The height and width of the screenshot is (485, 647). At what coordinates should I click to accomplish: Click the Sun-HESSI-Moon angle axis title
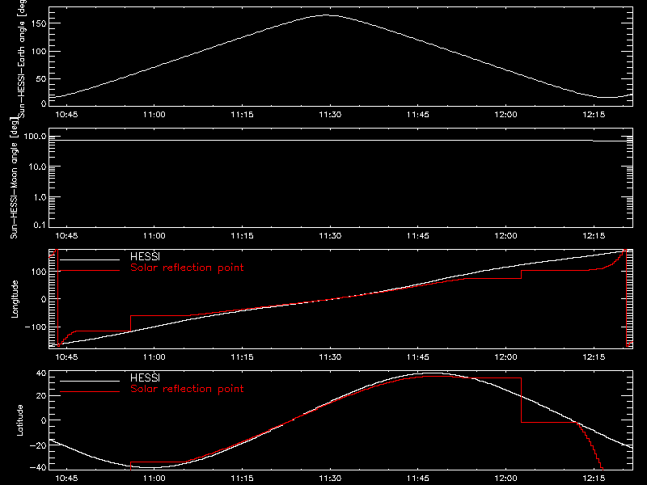[x=14, y=178]
